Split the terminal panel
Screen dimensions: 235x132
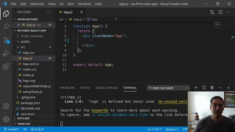[204, 88]
